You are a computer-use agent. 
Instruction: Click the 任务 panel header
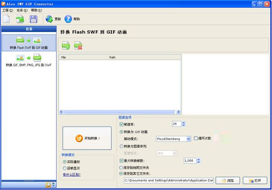(29, 29)
